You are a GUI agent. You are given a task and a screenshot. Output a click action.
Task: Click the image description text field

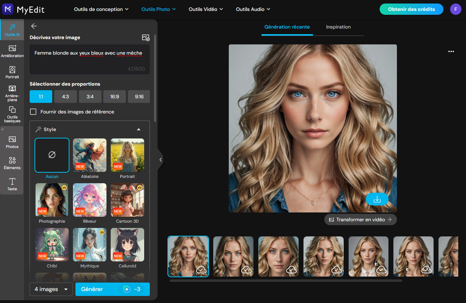90,59
